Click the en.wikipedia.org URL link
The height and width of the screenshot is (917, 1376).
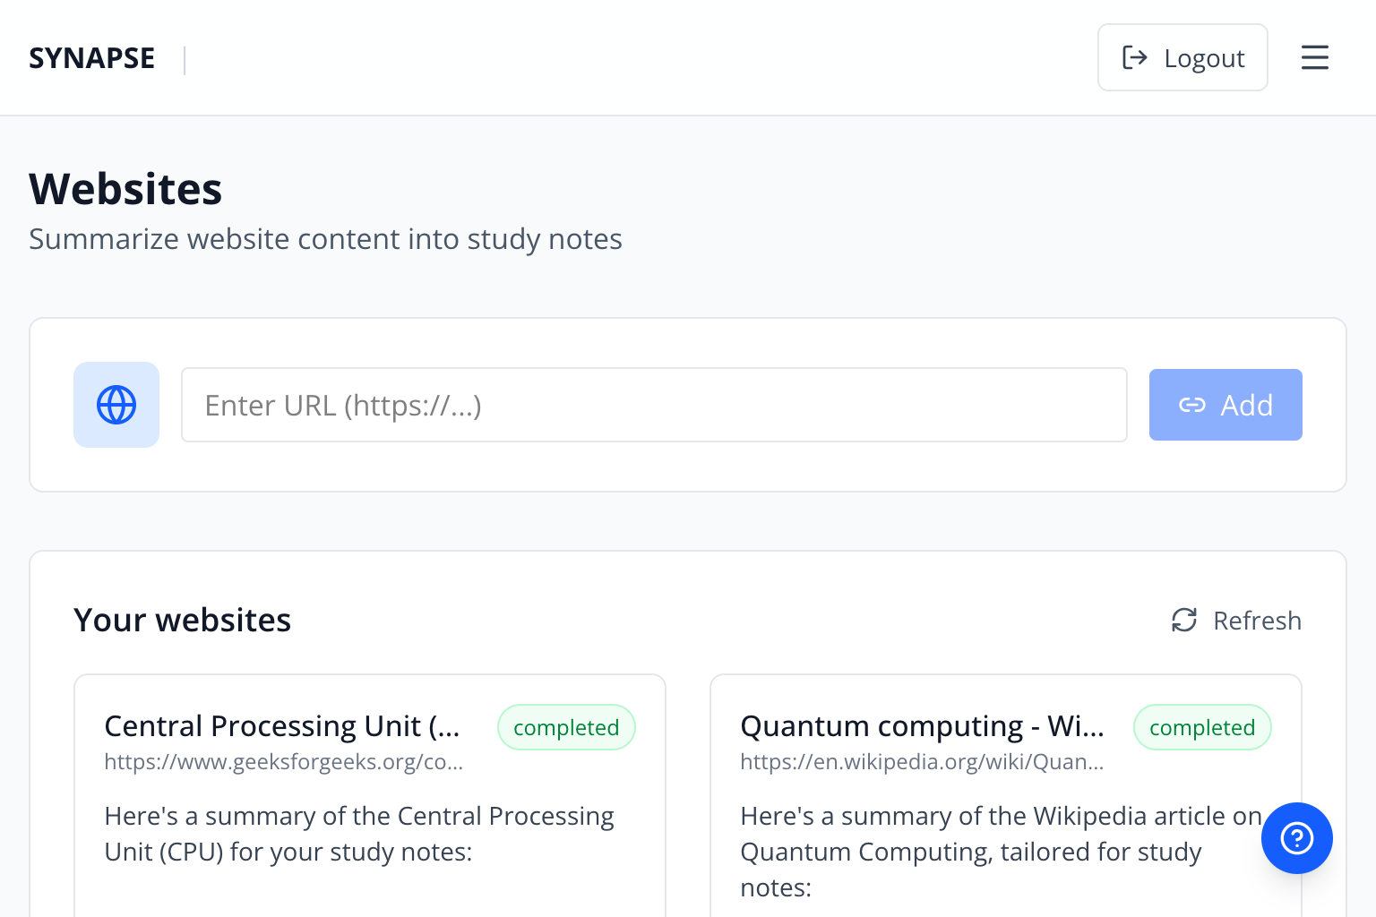[x=921, y=762]
